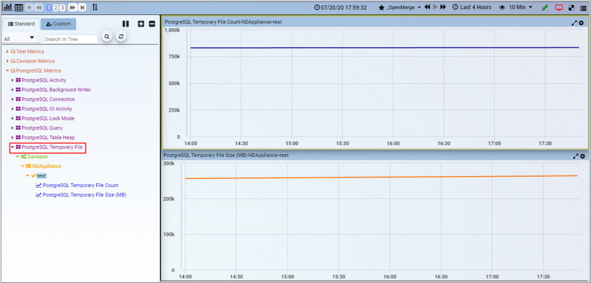
Task: Expand PostgreSQL Connection group
Action: point(13,99)
